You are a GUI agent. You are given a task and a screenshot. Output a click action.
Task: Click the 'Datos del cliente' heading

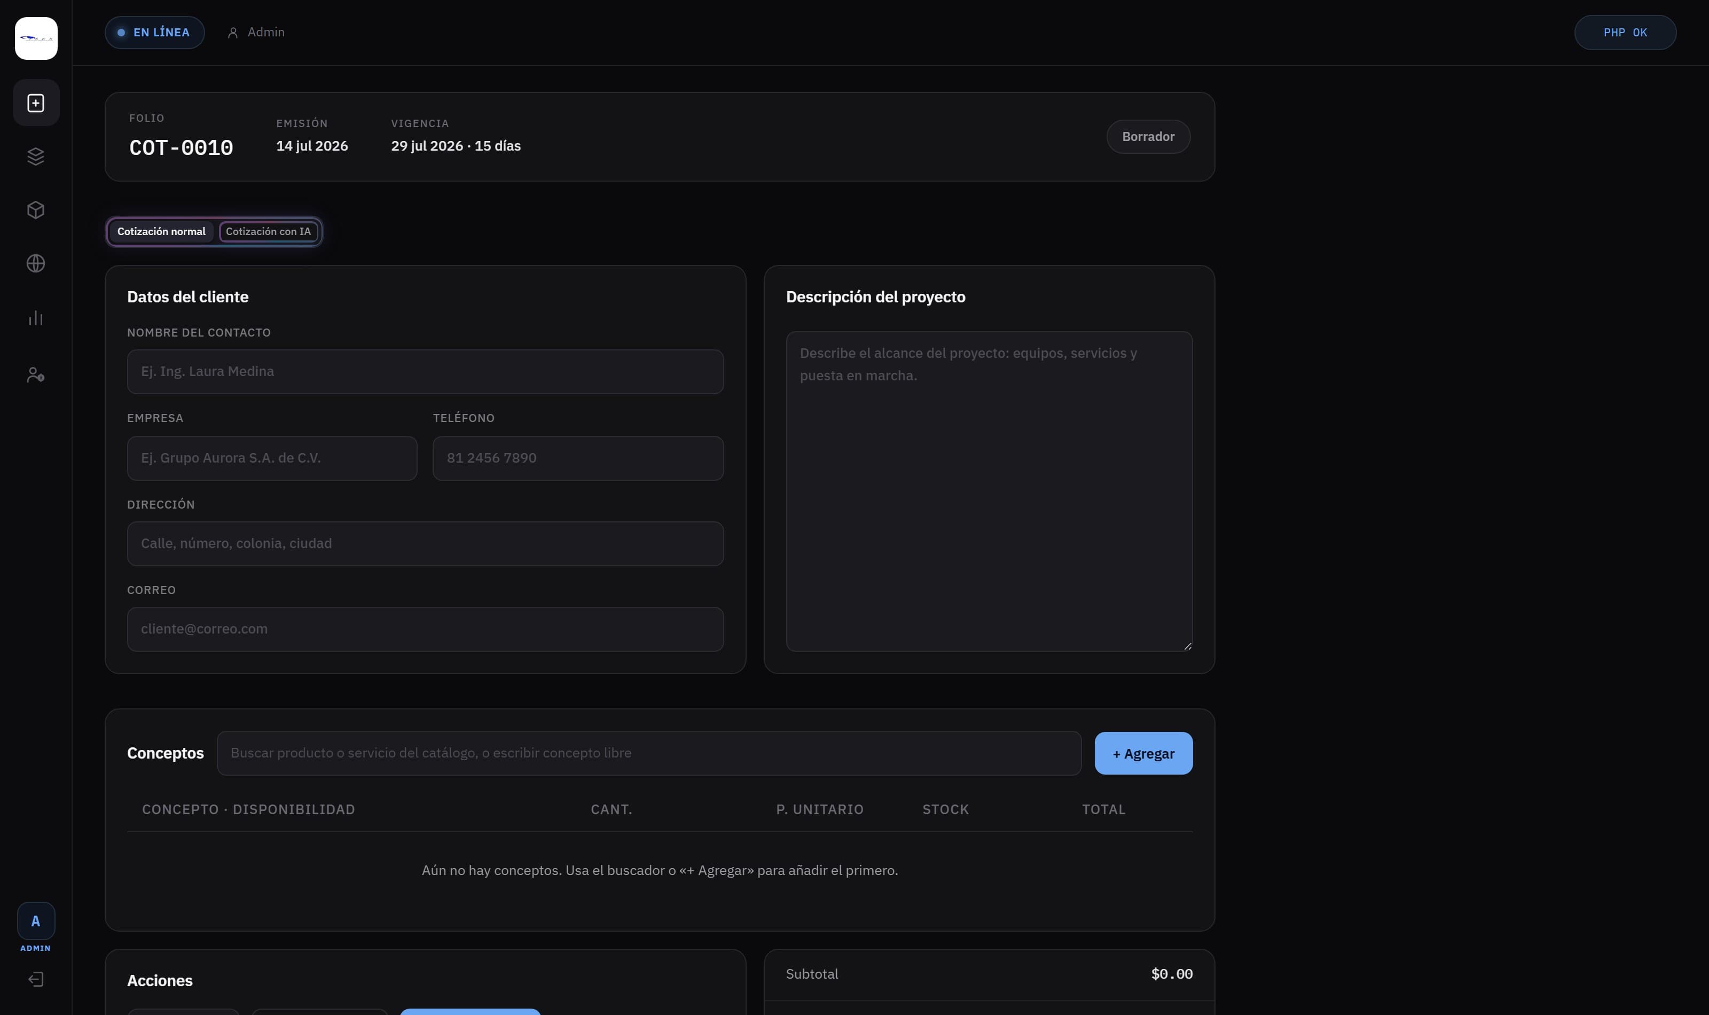[x=188, y=297]
